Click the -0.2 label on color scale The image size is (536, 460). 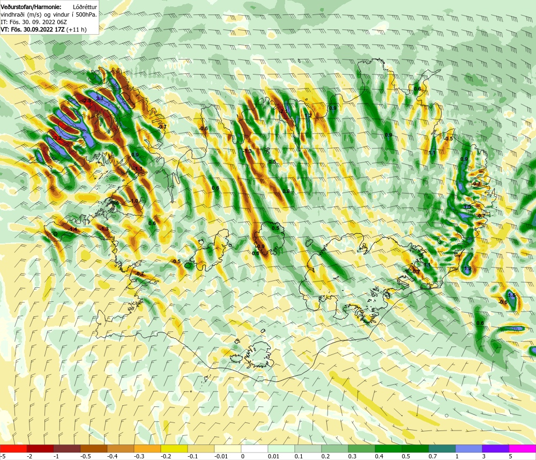point(166,456)
